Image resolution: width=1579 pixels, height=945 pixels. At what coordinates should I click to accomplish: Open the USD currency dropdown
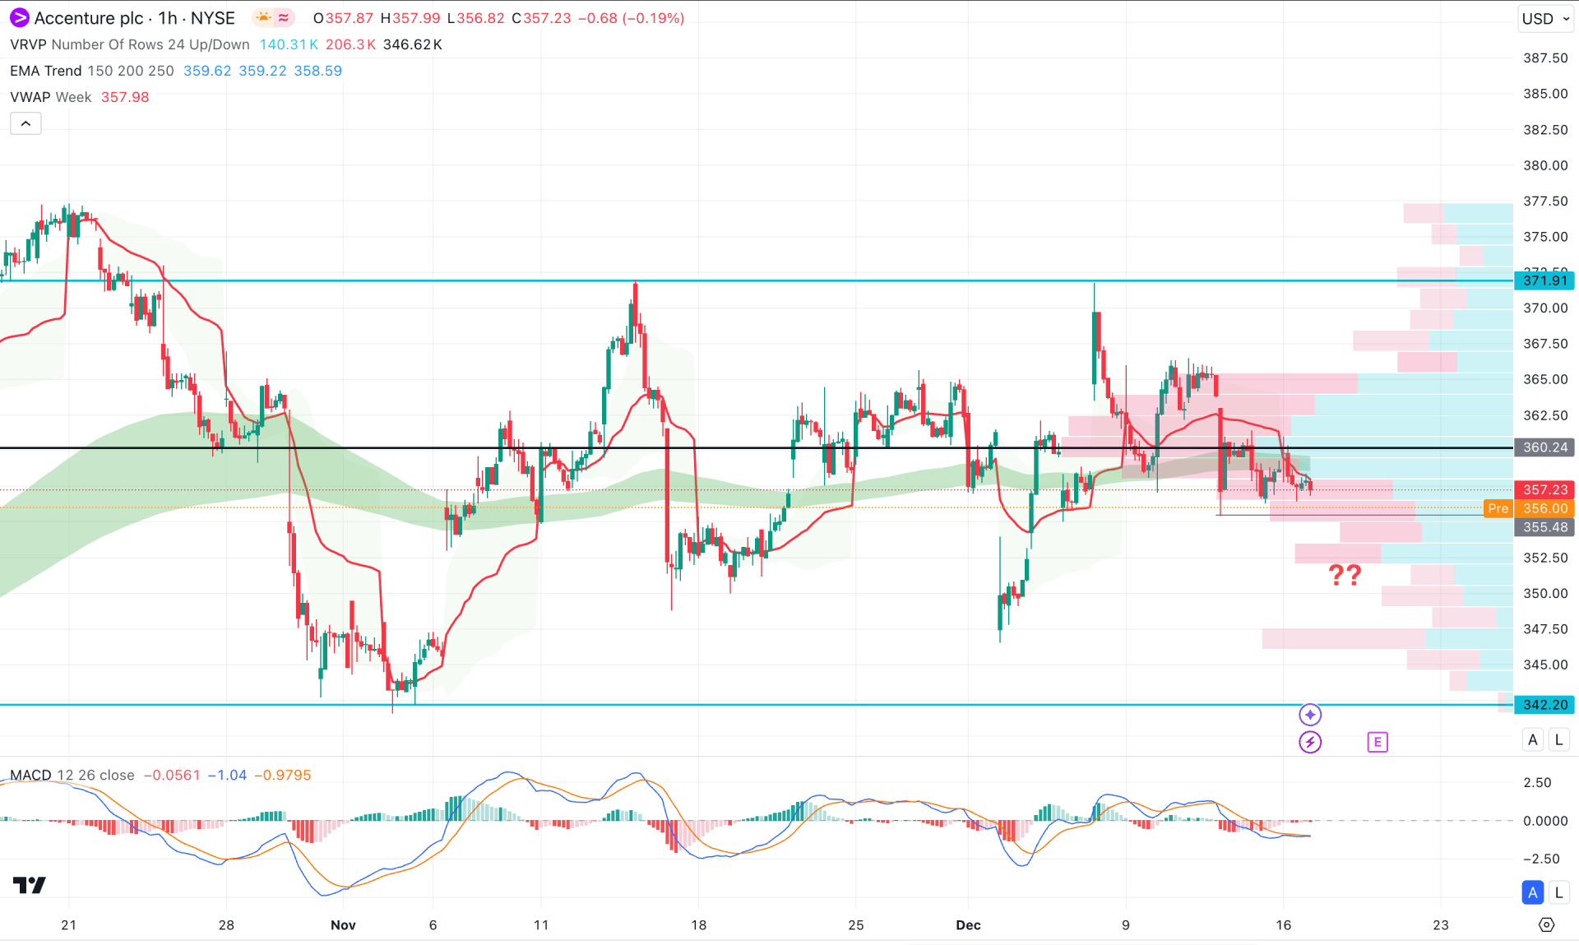[x=1545, y=18]
